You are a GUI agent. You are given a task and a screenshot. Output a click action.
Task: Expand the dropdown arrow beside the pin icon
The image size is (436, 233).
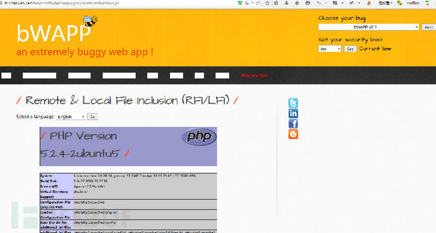(359, 3)
